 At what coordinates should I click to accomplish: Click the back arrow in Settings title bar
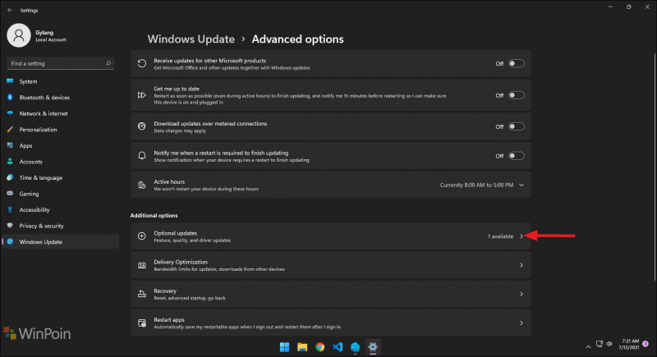click(x=10, y=10)
